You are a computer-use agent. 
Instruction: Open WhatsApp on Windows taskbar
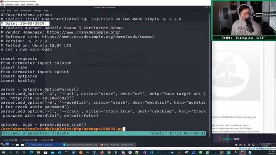tap(207, 152)
